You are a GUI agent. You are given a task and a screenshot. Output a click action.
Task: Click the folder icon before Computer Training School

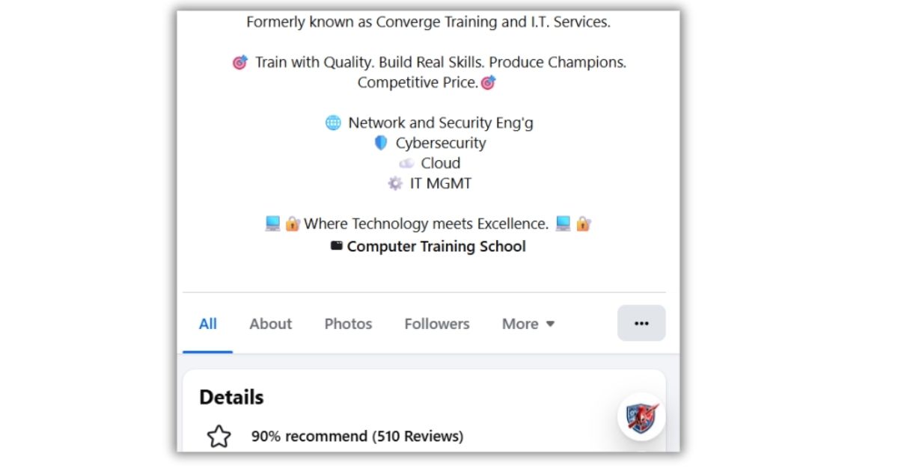pos(337,246)
